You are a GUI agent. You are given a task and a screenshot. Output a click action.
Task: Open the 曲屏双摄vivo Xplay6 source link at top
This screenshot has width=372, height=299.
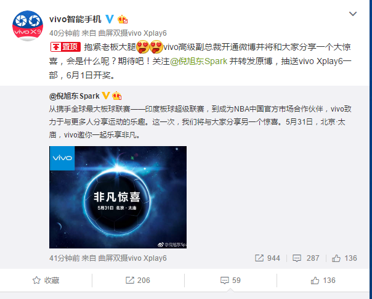pyautogui.click(x=132, y=33)
